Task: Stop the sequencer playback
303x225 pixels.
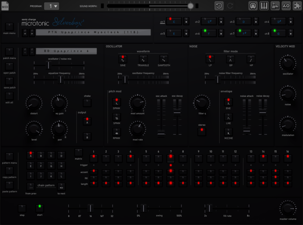Action: click(x=22, y=209)
